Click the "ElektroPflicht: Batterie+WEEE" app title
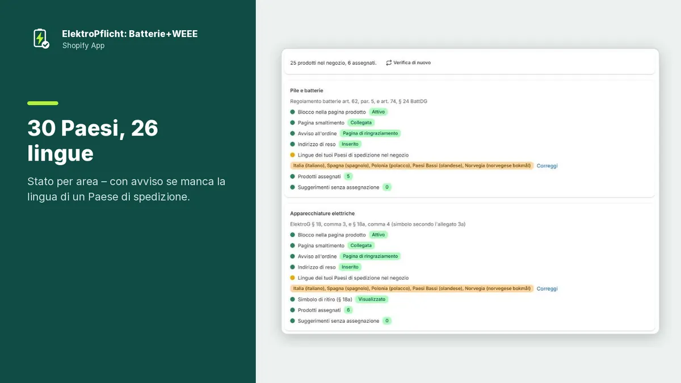Viewport: 681px width, 383px height. coord(130,34)
